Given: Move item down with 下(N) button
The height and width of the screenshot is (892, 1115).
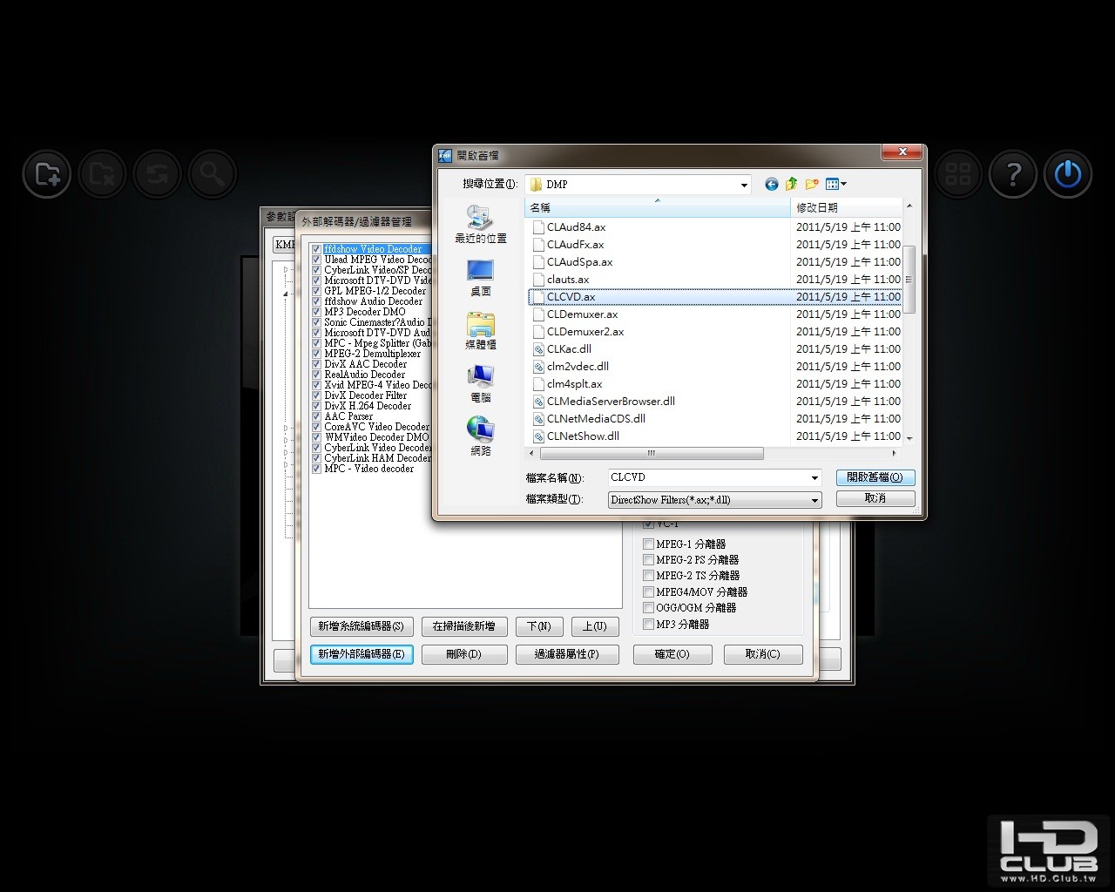Looking at the screenshot, I should point(539,626).
